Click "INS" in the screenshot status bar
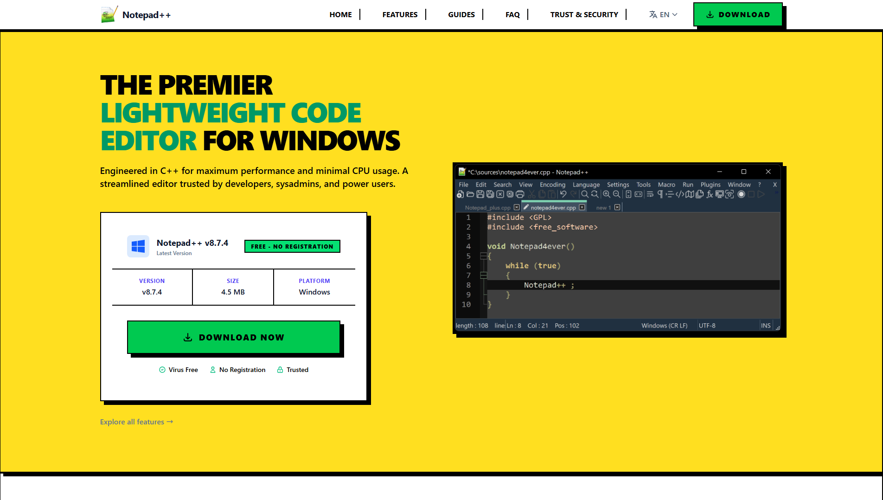The width and height of the screenshot is (883, 500). coord(766,326)
